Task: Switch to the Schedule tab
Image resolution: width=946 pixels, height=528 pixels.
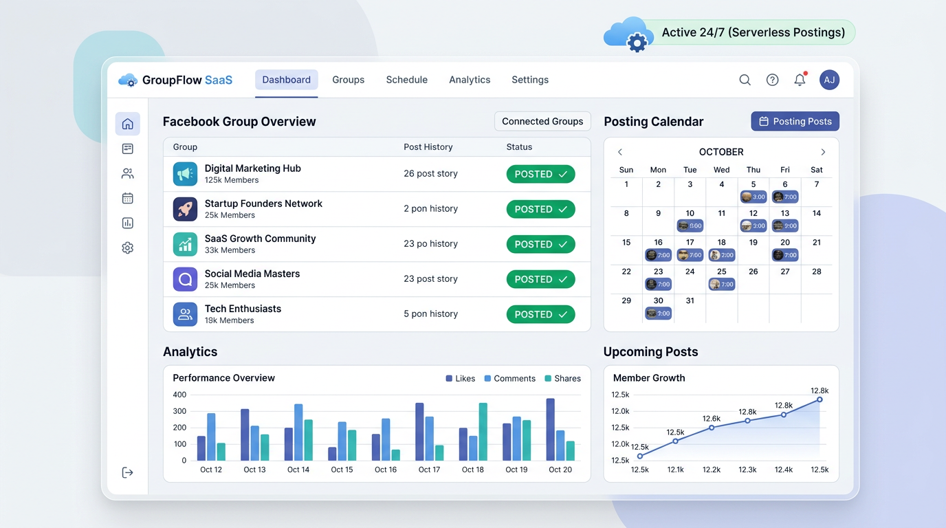Action: pos(406,79)
